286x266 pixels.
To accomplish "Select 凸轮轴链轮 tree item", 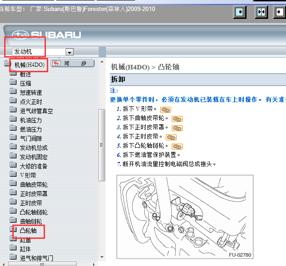I will (34, 212).
